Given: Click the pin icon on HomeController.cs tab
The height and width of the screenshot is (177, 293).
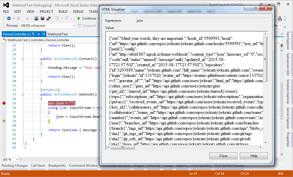Looking at the screenshot, I should pos(39,35).
